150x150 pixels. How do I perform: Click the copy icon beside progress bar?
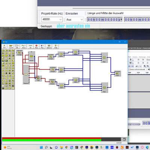[x=124, y=139]
